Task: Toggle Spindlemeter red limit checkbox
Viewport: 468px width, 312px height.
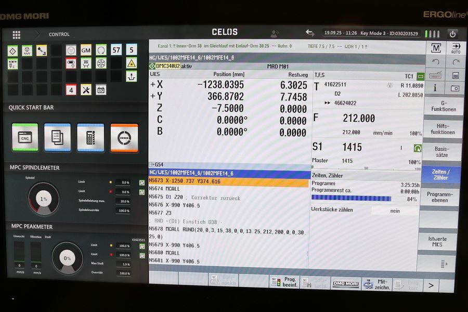Action: pyautogui.click(x=142, y=192)
